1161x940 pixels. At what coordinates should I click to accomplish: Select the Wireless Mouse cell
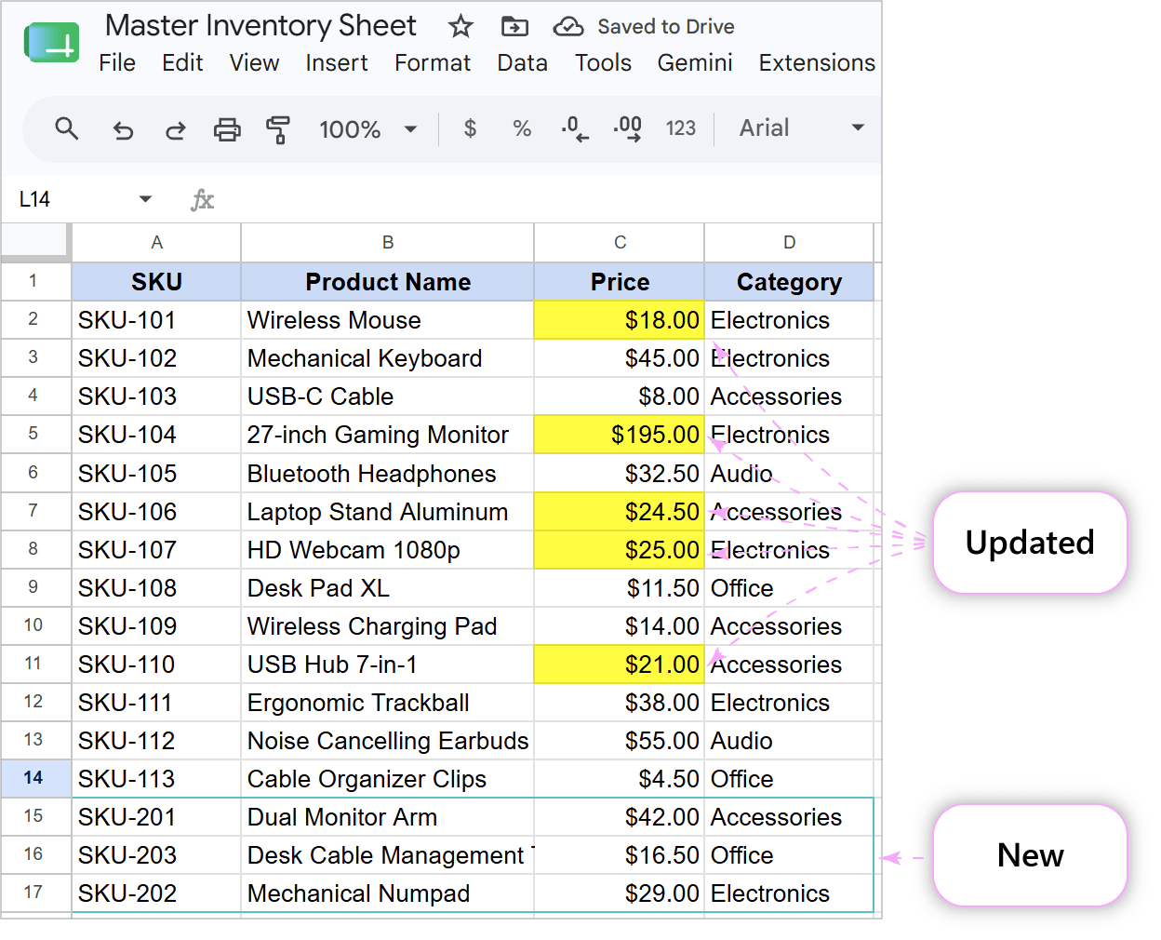[x=388, y=320]
